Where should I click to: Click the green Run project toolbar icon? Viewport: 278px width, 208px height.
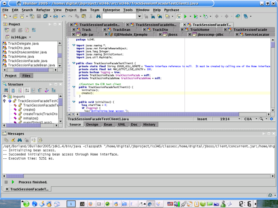click(186, 16)
